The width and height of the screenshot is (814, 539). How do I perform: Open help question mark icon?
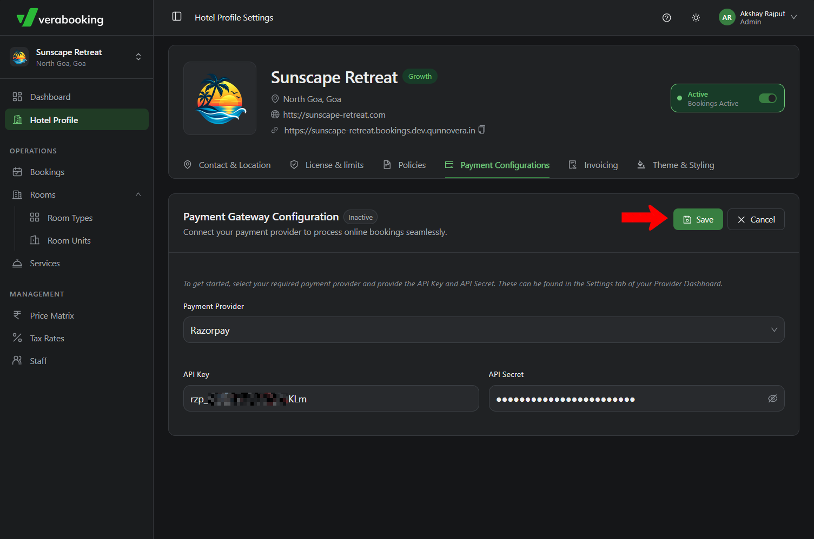pos(666,18)
